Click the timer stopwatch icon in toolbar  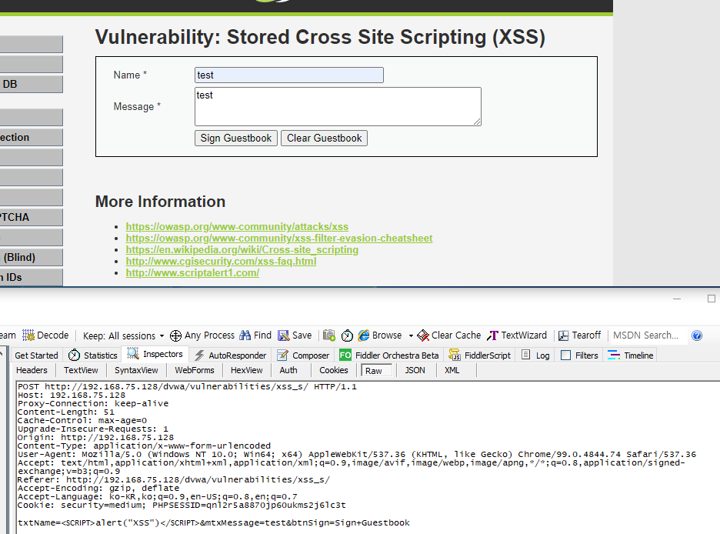coord(347,335)
